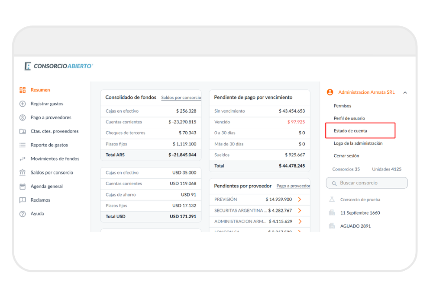Select the 11 Septiembre 1660 consorcio
The image size is (433, 288).
click(x=360, y=213)
